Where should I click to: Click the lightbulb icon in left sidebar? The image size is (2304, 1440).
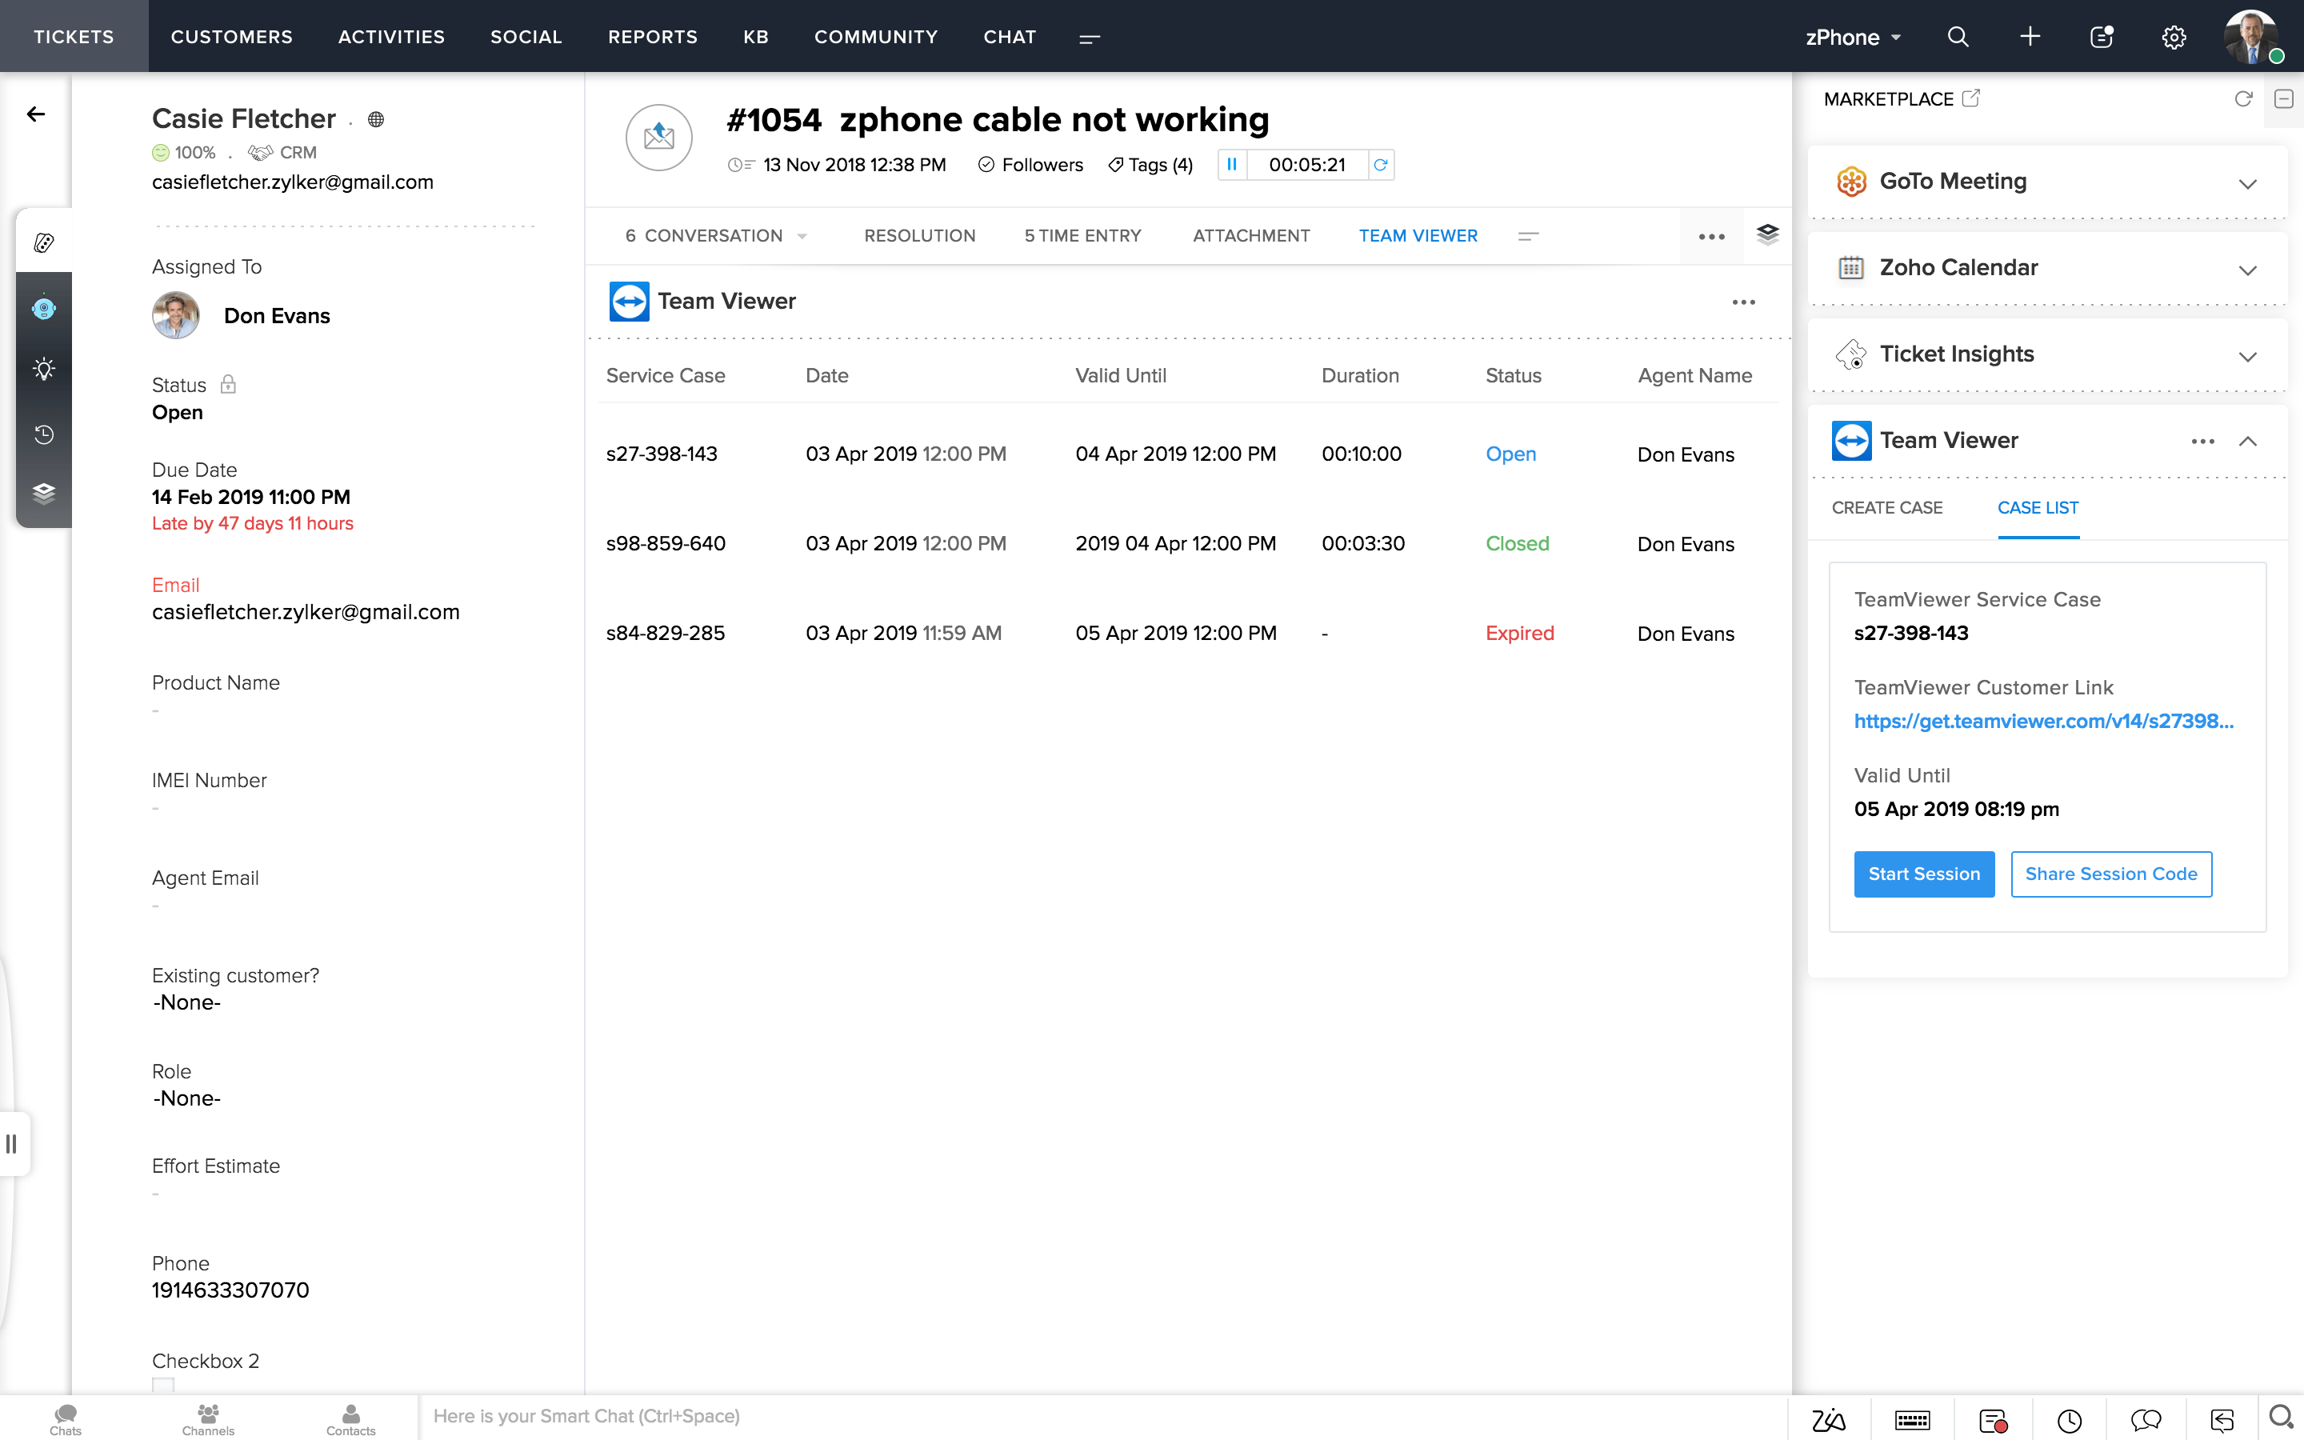click(x=44, y=370)
